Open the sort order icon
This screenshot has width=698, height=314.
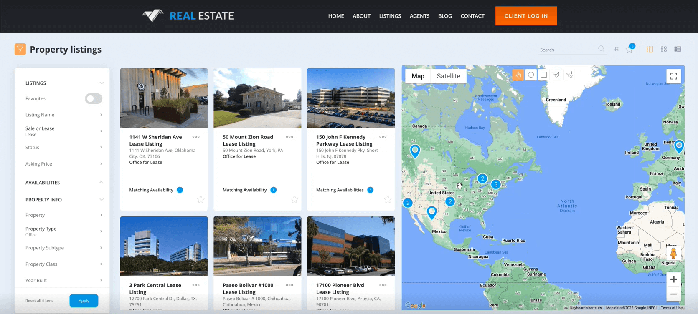[616, 49]
